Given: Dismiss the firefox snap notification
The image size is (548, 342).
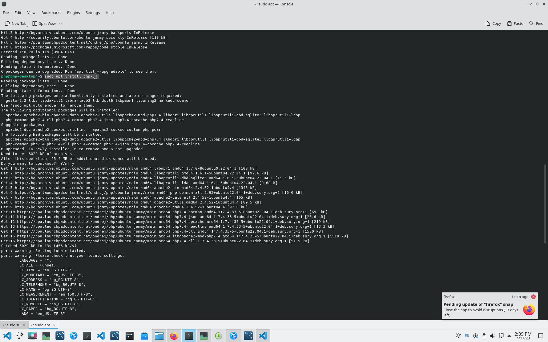Looking at the screenshot, I should coord(533,297).
